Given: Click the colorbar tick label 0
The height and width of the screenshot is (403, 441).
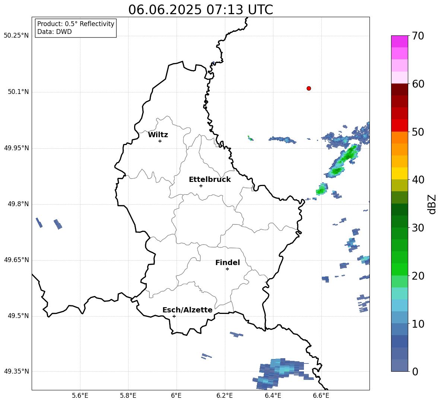Looking at the screenshot, I should 415,372.
